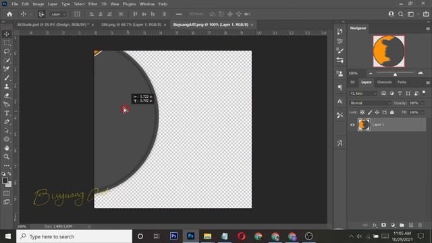Viewport: 432px width, 243px height.
Task: Create a new layer
Action: [411, 225]
